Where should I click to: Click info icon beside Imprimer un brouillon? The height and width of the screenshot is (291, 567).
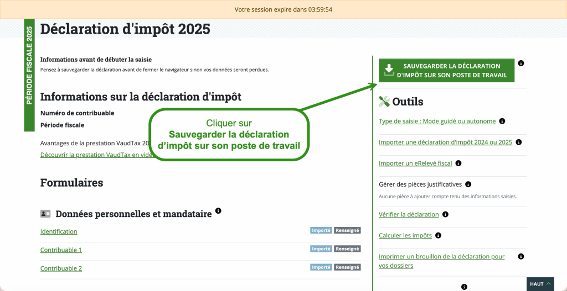520,257
